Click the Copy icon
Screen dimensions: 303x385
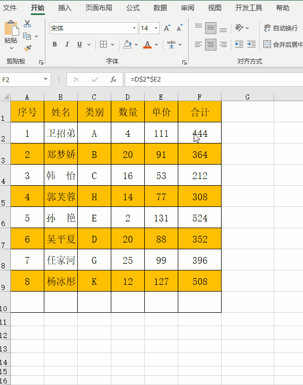coord(27,36)
